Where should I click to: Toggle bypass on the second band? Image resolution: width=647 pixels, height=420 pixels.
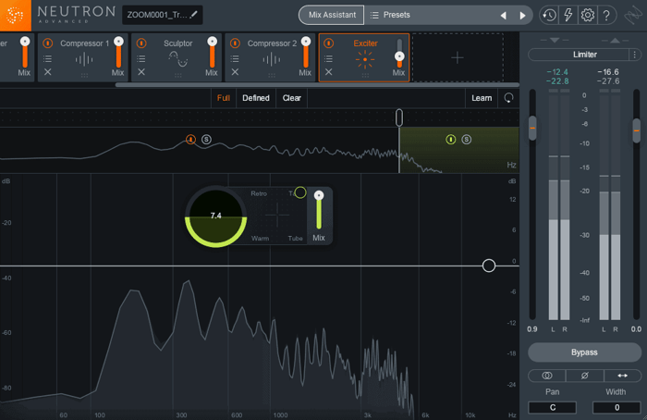451,140
